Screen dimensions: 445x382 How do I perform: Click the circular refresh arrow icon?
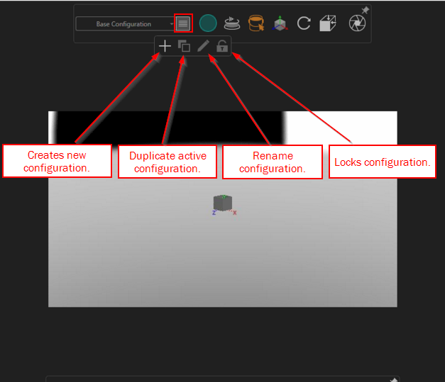(x=304, y=23)
